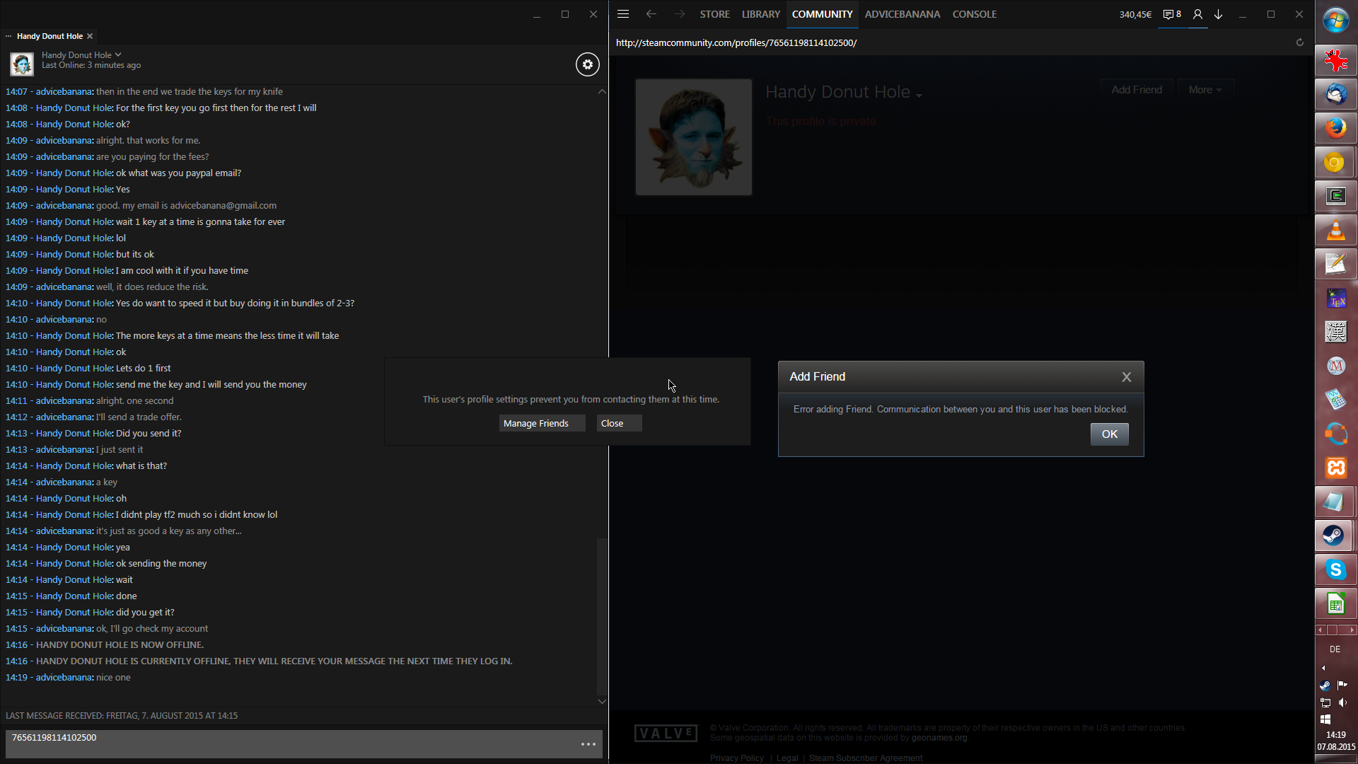Collapse the chat tab list dots
Viewport: 1358px width, 764px height.
[x=8, y=36]
